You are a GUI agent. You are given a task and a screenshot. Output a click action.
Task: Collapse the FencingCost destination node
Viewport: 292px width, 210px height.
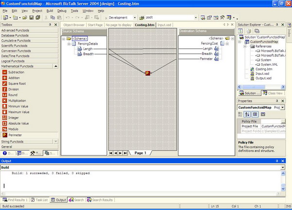227,44
